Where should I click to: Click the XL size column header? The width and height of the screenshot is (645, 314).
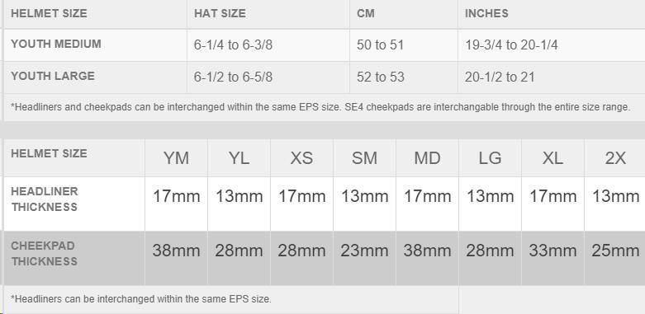tap(553, 158)
